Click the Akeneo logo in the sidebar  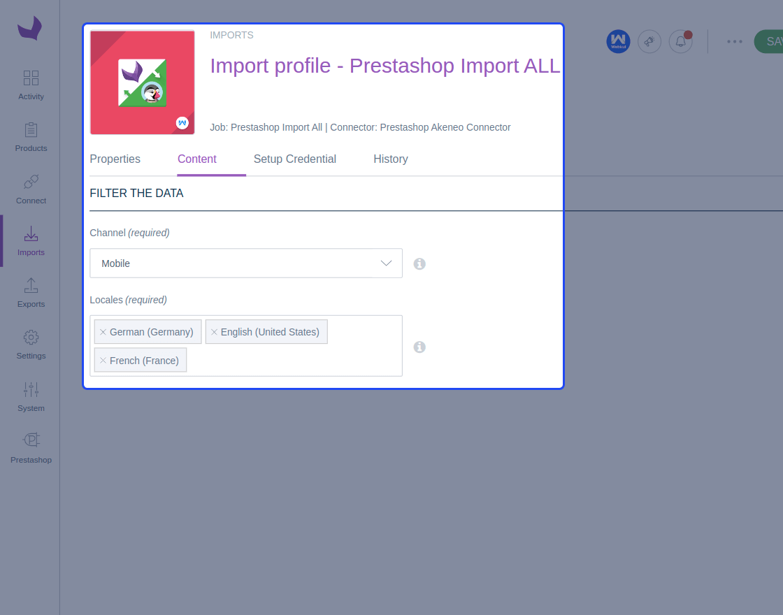pos(30,28)
